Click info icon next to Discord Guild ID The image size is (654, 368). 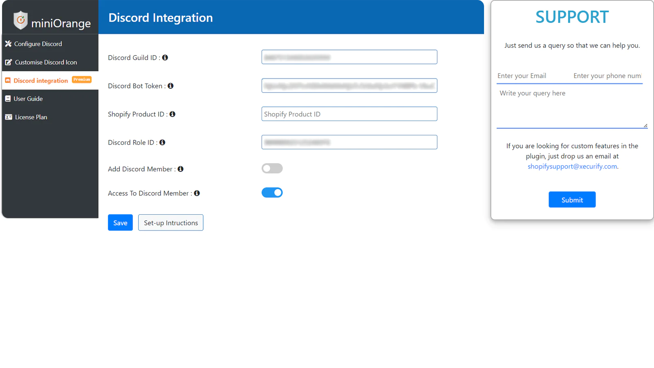(x=165, y=58)
